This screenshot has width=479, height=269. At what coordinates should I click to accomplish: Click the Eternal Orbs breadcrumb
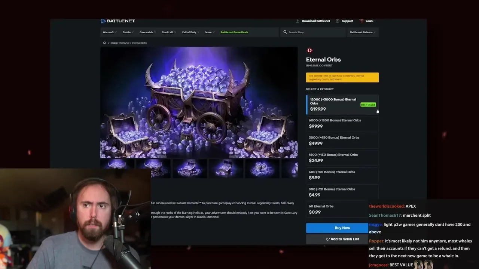coord(139,43)
